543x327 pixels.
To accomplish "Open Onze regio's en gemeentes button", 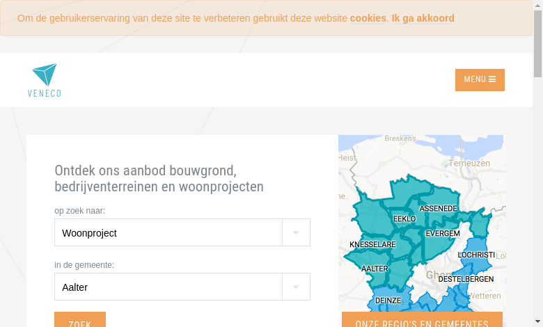I will (x=422, y=320).
